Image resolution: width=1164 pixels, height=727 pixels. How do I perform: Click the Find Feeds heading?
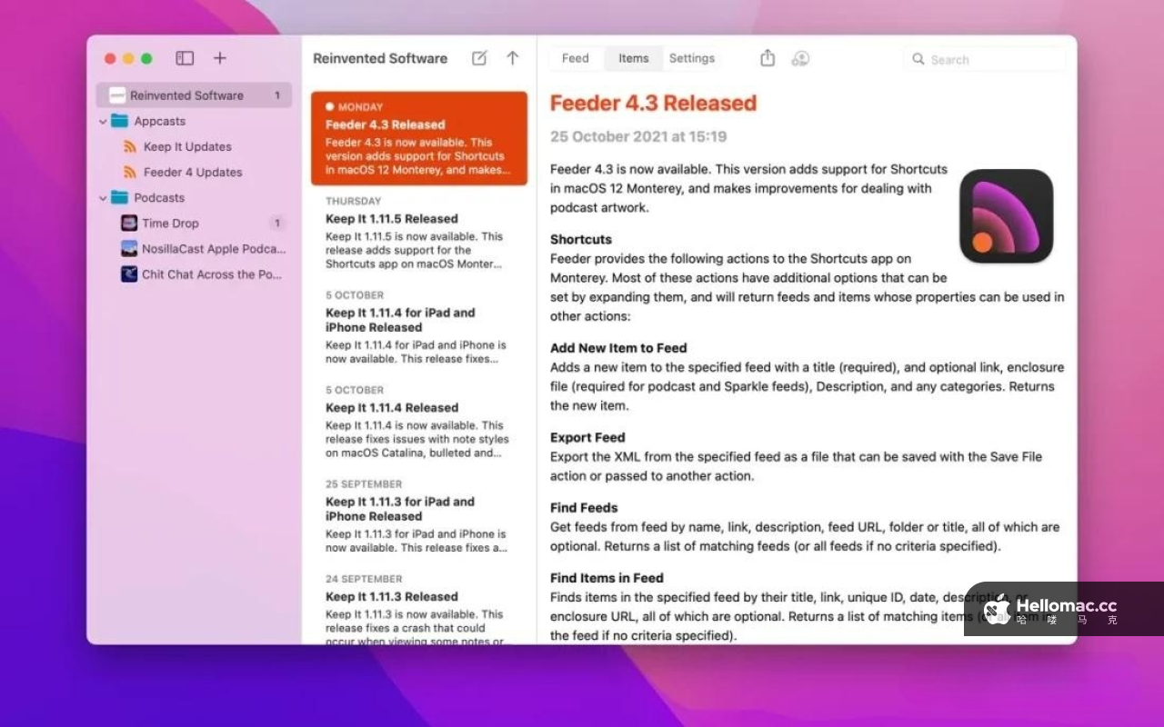(584, 507)
